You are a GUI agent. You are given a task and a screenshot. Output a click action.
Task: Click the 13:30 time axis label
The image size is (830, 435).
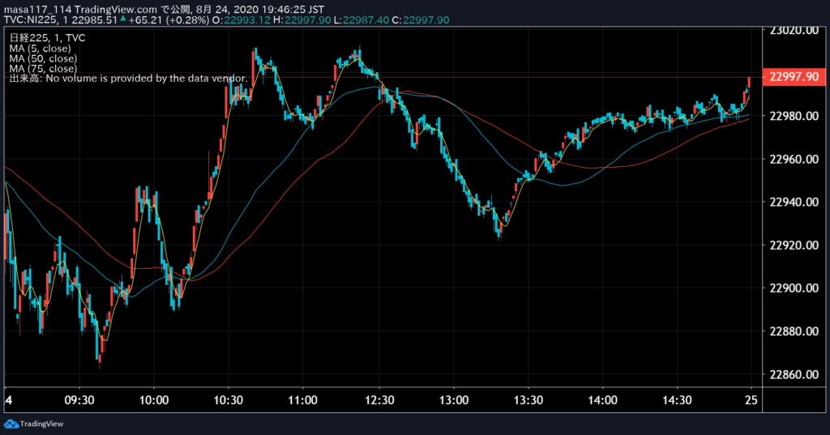point(528,400)
